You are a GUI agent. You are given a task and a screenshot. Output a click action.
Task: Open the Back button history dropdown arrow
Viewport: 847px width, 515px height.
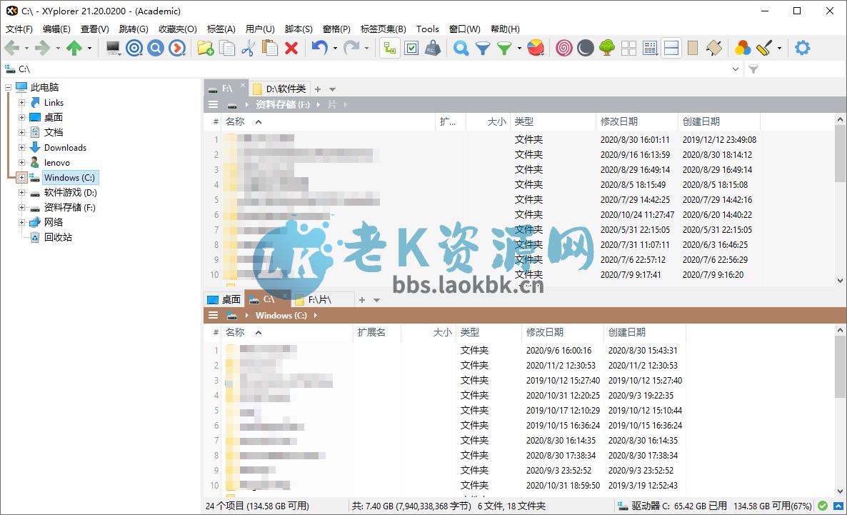pyautogui.click(x=26, y=48)
